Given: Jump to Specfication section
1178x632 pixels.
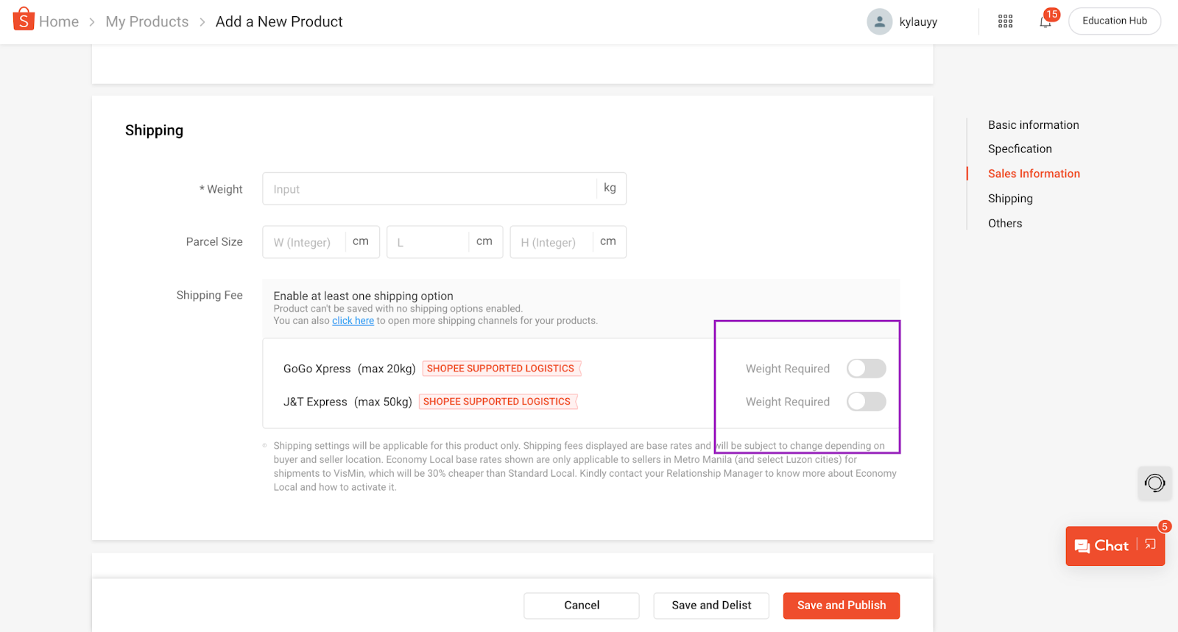Looking at the screenshot, I should click(x=1020, y=149).
